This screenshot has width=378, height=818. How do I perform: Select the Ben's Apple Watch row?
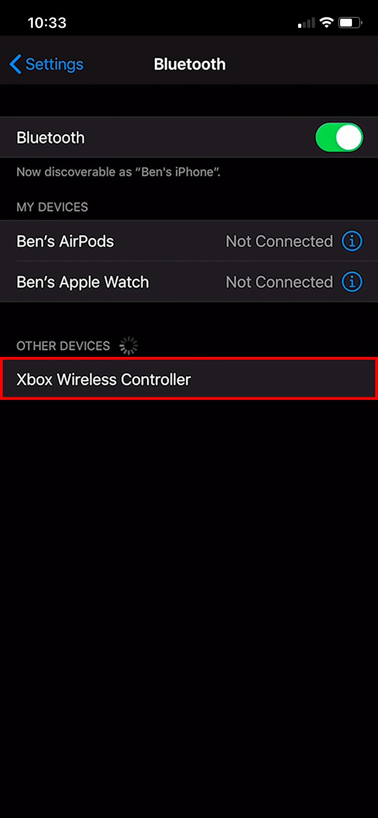coord(189,282)
